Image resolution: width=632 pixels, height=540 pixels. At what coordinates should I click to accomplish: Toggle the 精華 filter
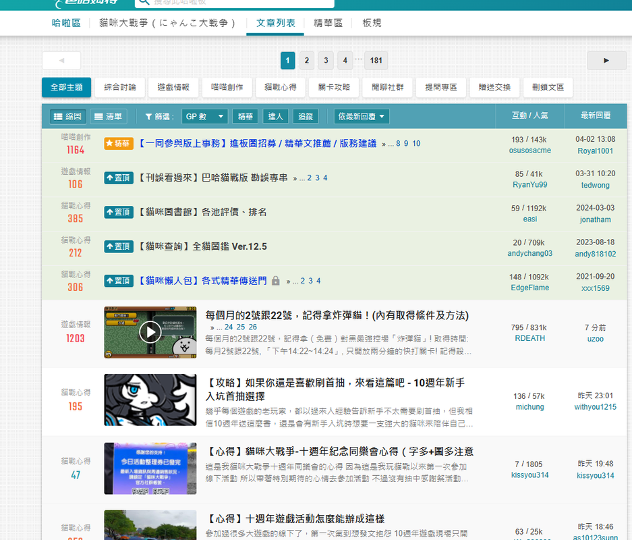click(245, 117)
